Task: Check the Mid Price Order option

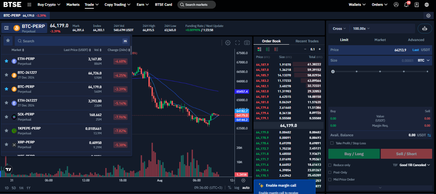Action: 330,180
